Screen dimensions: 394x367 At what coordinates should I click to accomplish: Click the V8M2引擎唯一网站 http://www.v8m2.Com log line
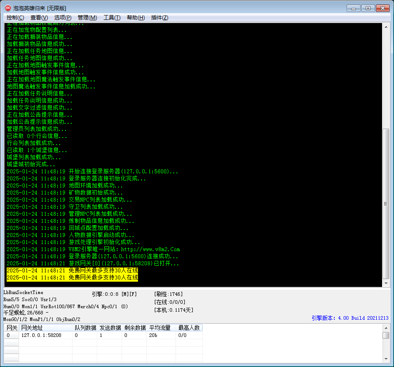point(93,249)
